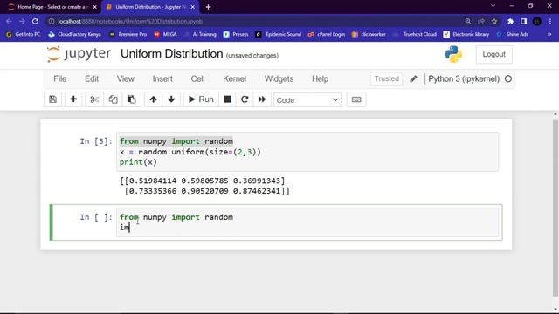Image resolution: width=559 pixels, height=314 pixels.
Task: Open the Epidemic Sound bookmark
Action: click(x=278, y=34)
